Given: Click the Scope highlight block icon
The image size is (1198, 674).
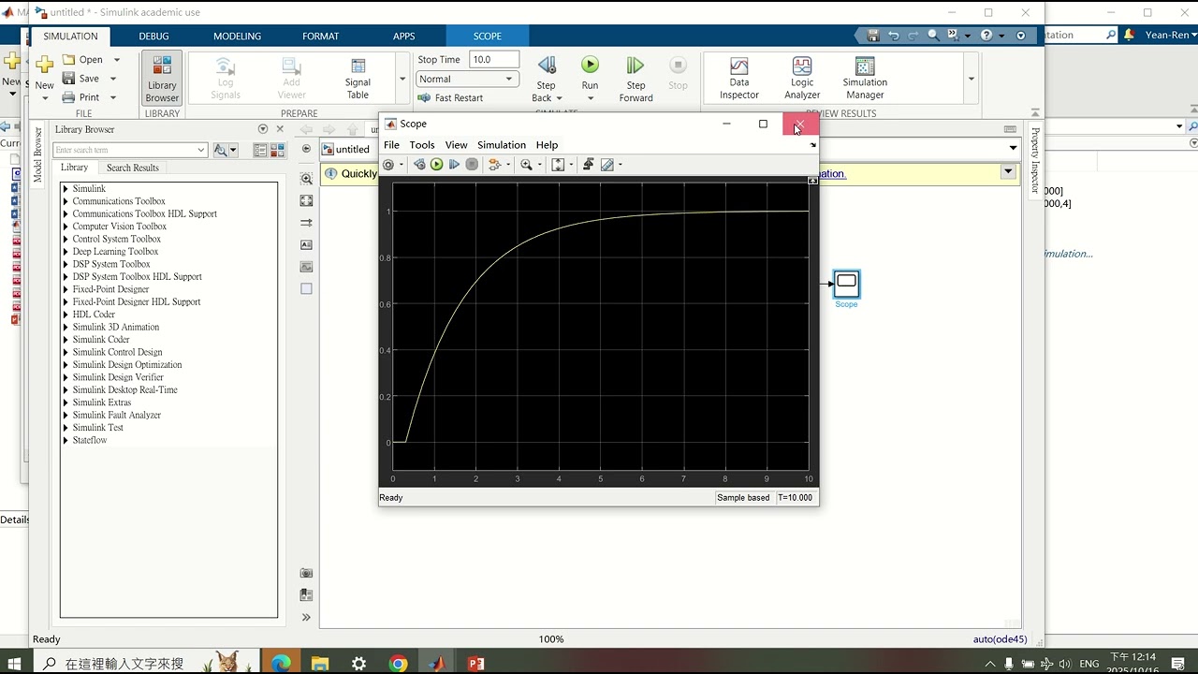Looking at the screenshot, I should pos(495,165).
